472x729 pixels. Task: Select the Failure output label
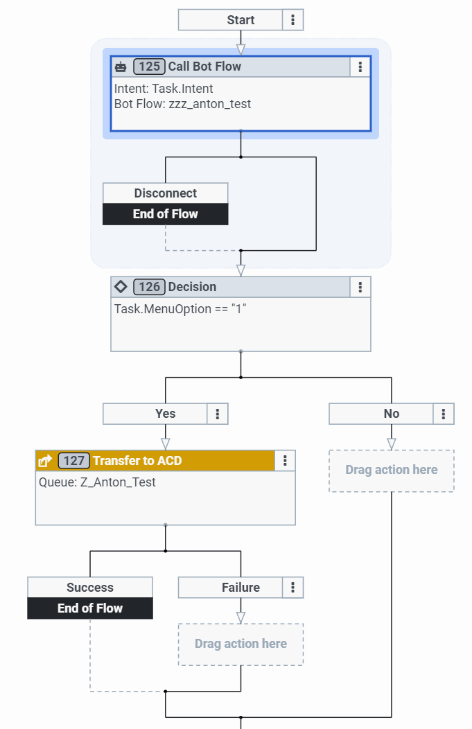coord(241,588)
